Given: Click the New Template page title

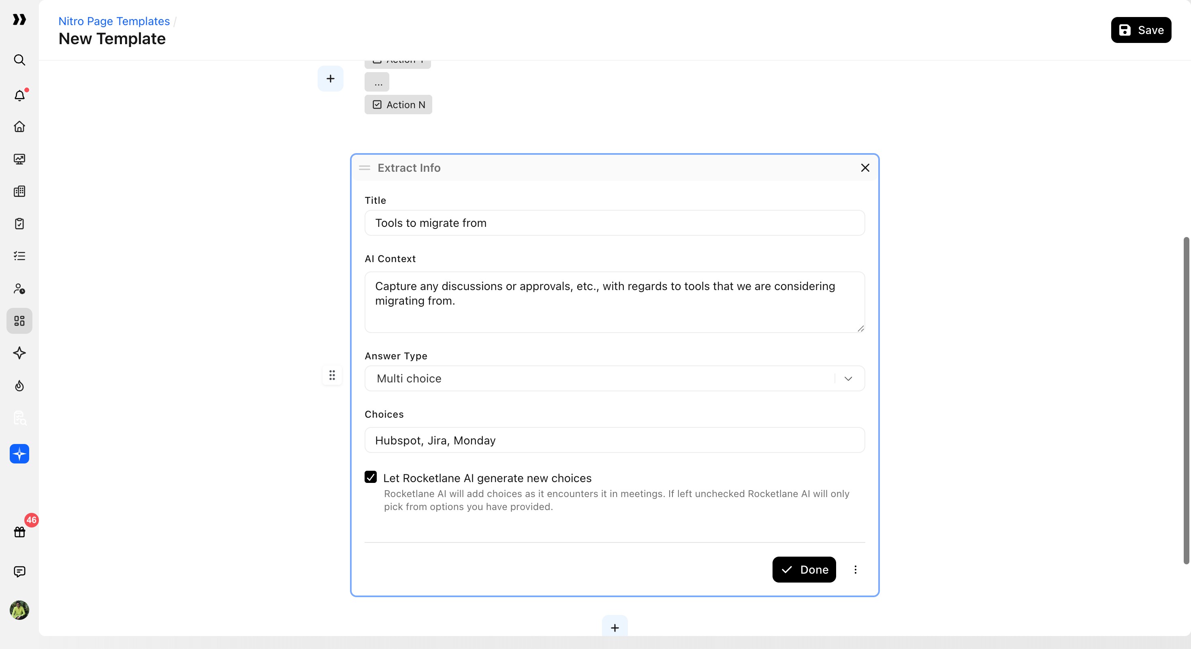Looking at the screenshot, I should pyautogui.click(x=112, y=39).
